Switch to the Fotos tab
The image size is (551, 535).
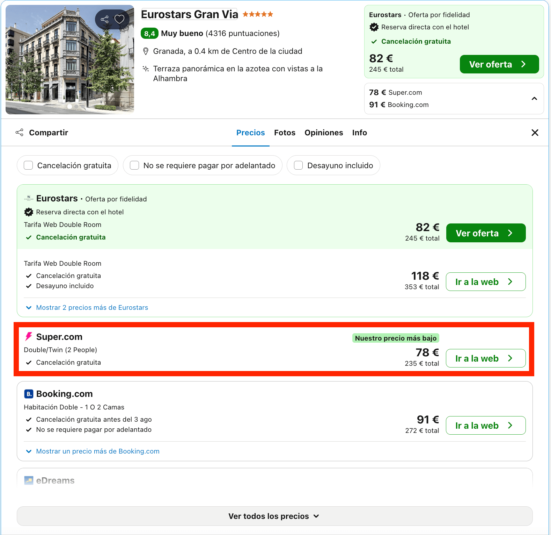click(285, 133)
